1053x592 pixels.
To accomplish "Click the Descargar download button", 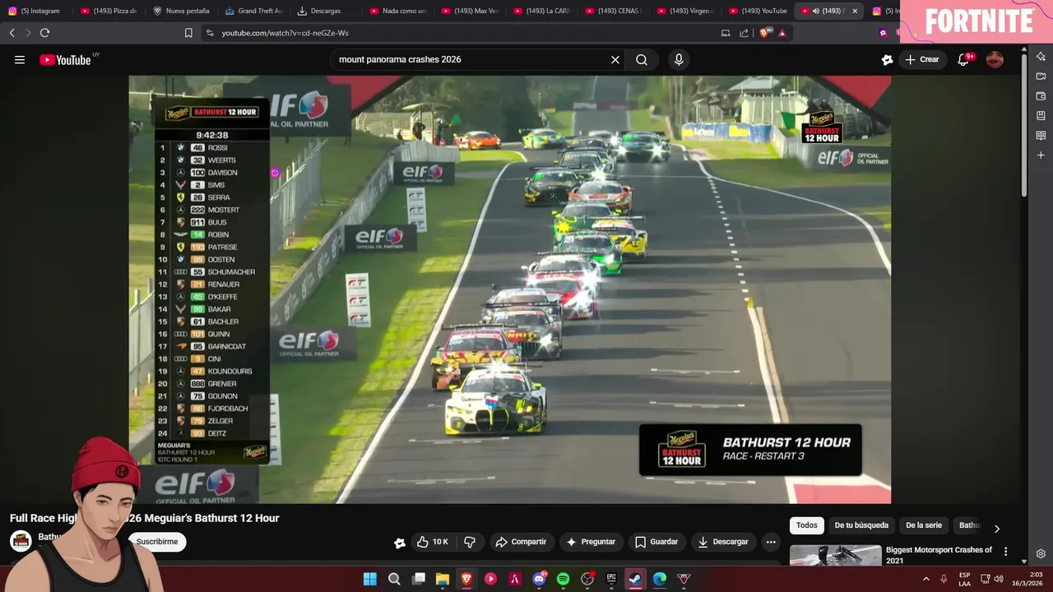I will pyautogui.click(x=723, y=542).
